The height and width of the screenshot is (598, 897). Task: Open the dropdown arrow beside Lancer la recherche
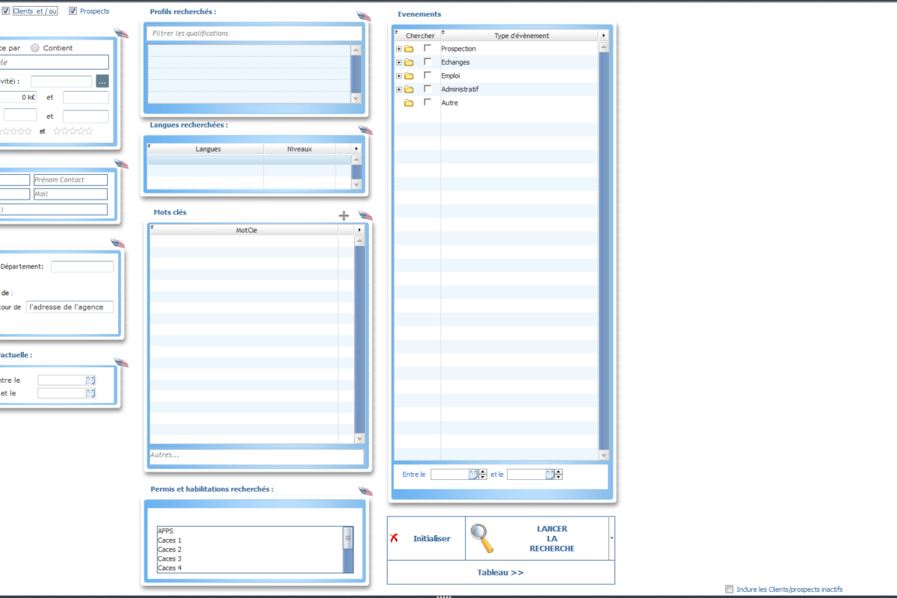[611, 538]
